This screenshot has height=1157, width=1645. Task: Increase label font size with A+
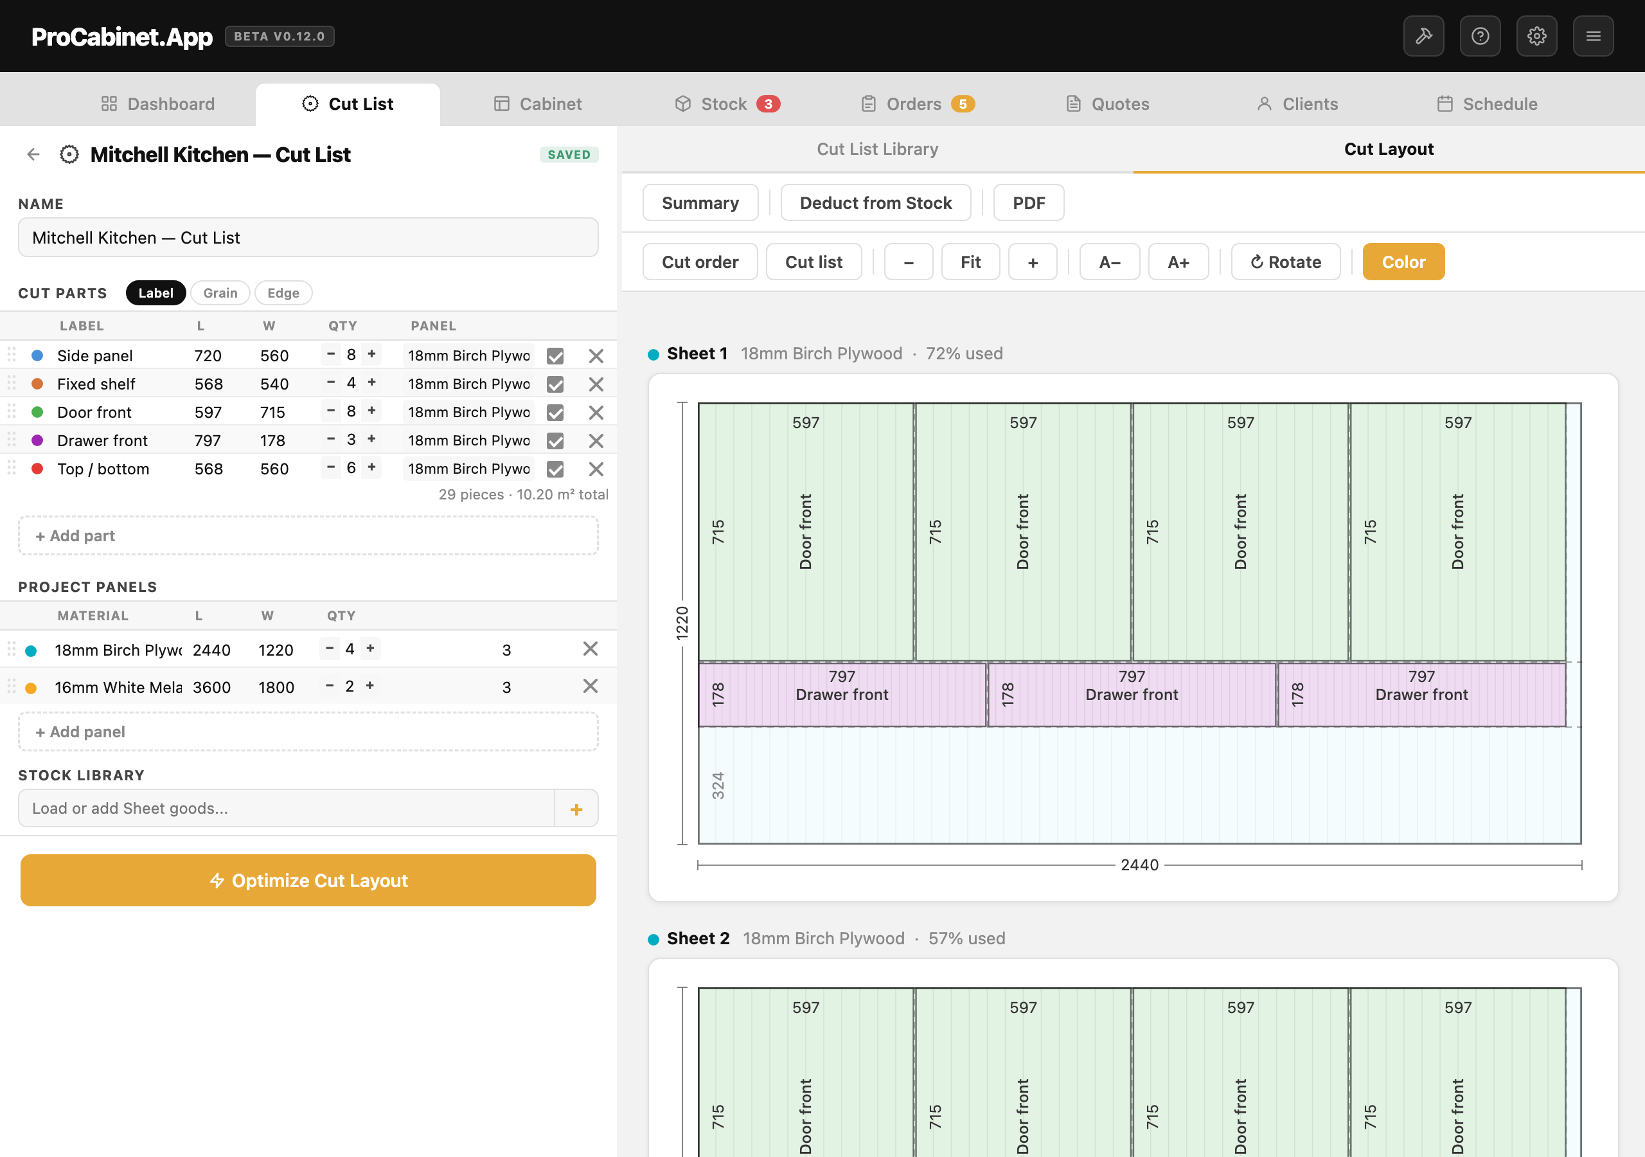tap(1178, 262)
